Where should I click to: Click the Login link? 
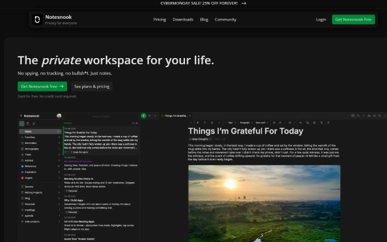click(x=321, y=19)
